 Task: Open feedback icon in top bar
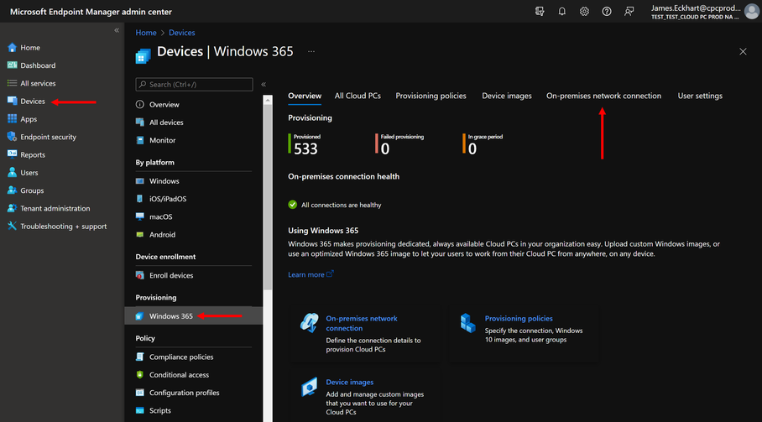(x=629, y=11)
